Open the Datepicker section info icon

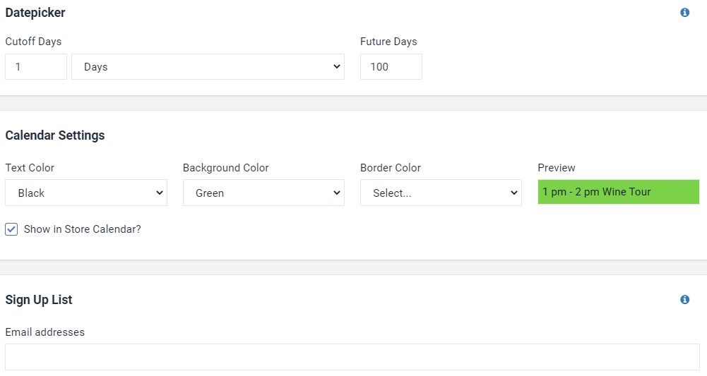tap(684, 13)
